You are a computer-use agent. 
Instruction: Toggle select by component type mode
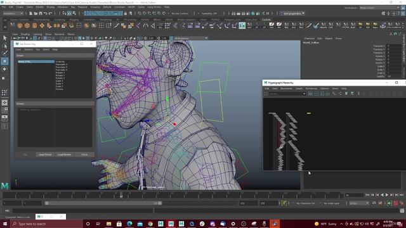pos(74,13)
